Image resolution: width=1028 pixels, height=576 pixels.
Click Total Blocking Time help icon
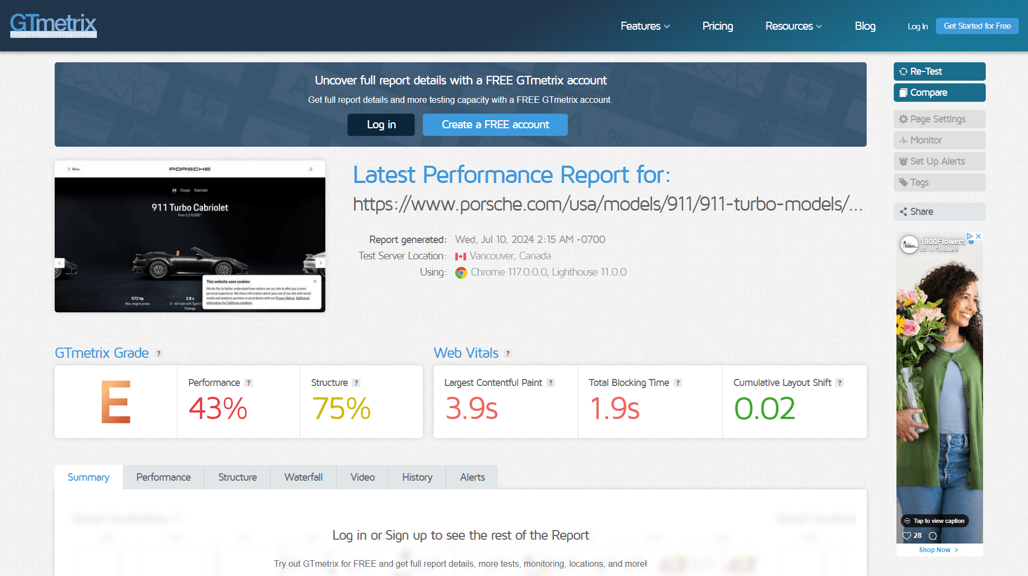coord(678,383)
